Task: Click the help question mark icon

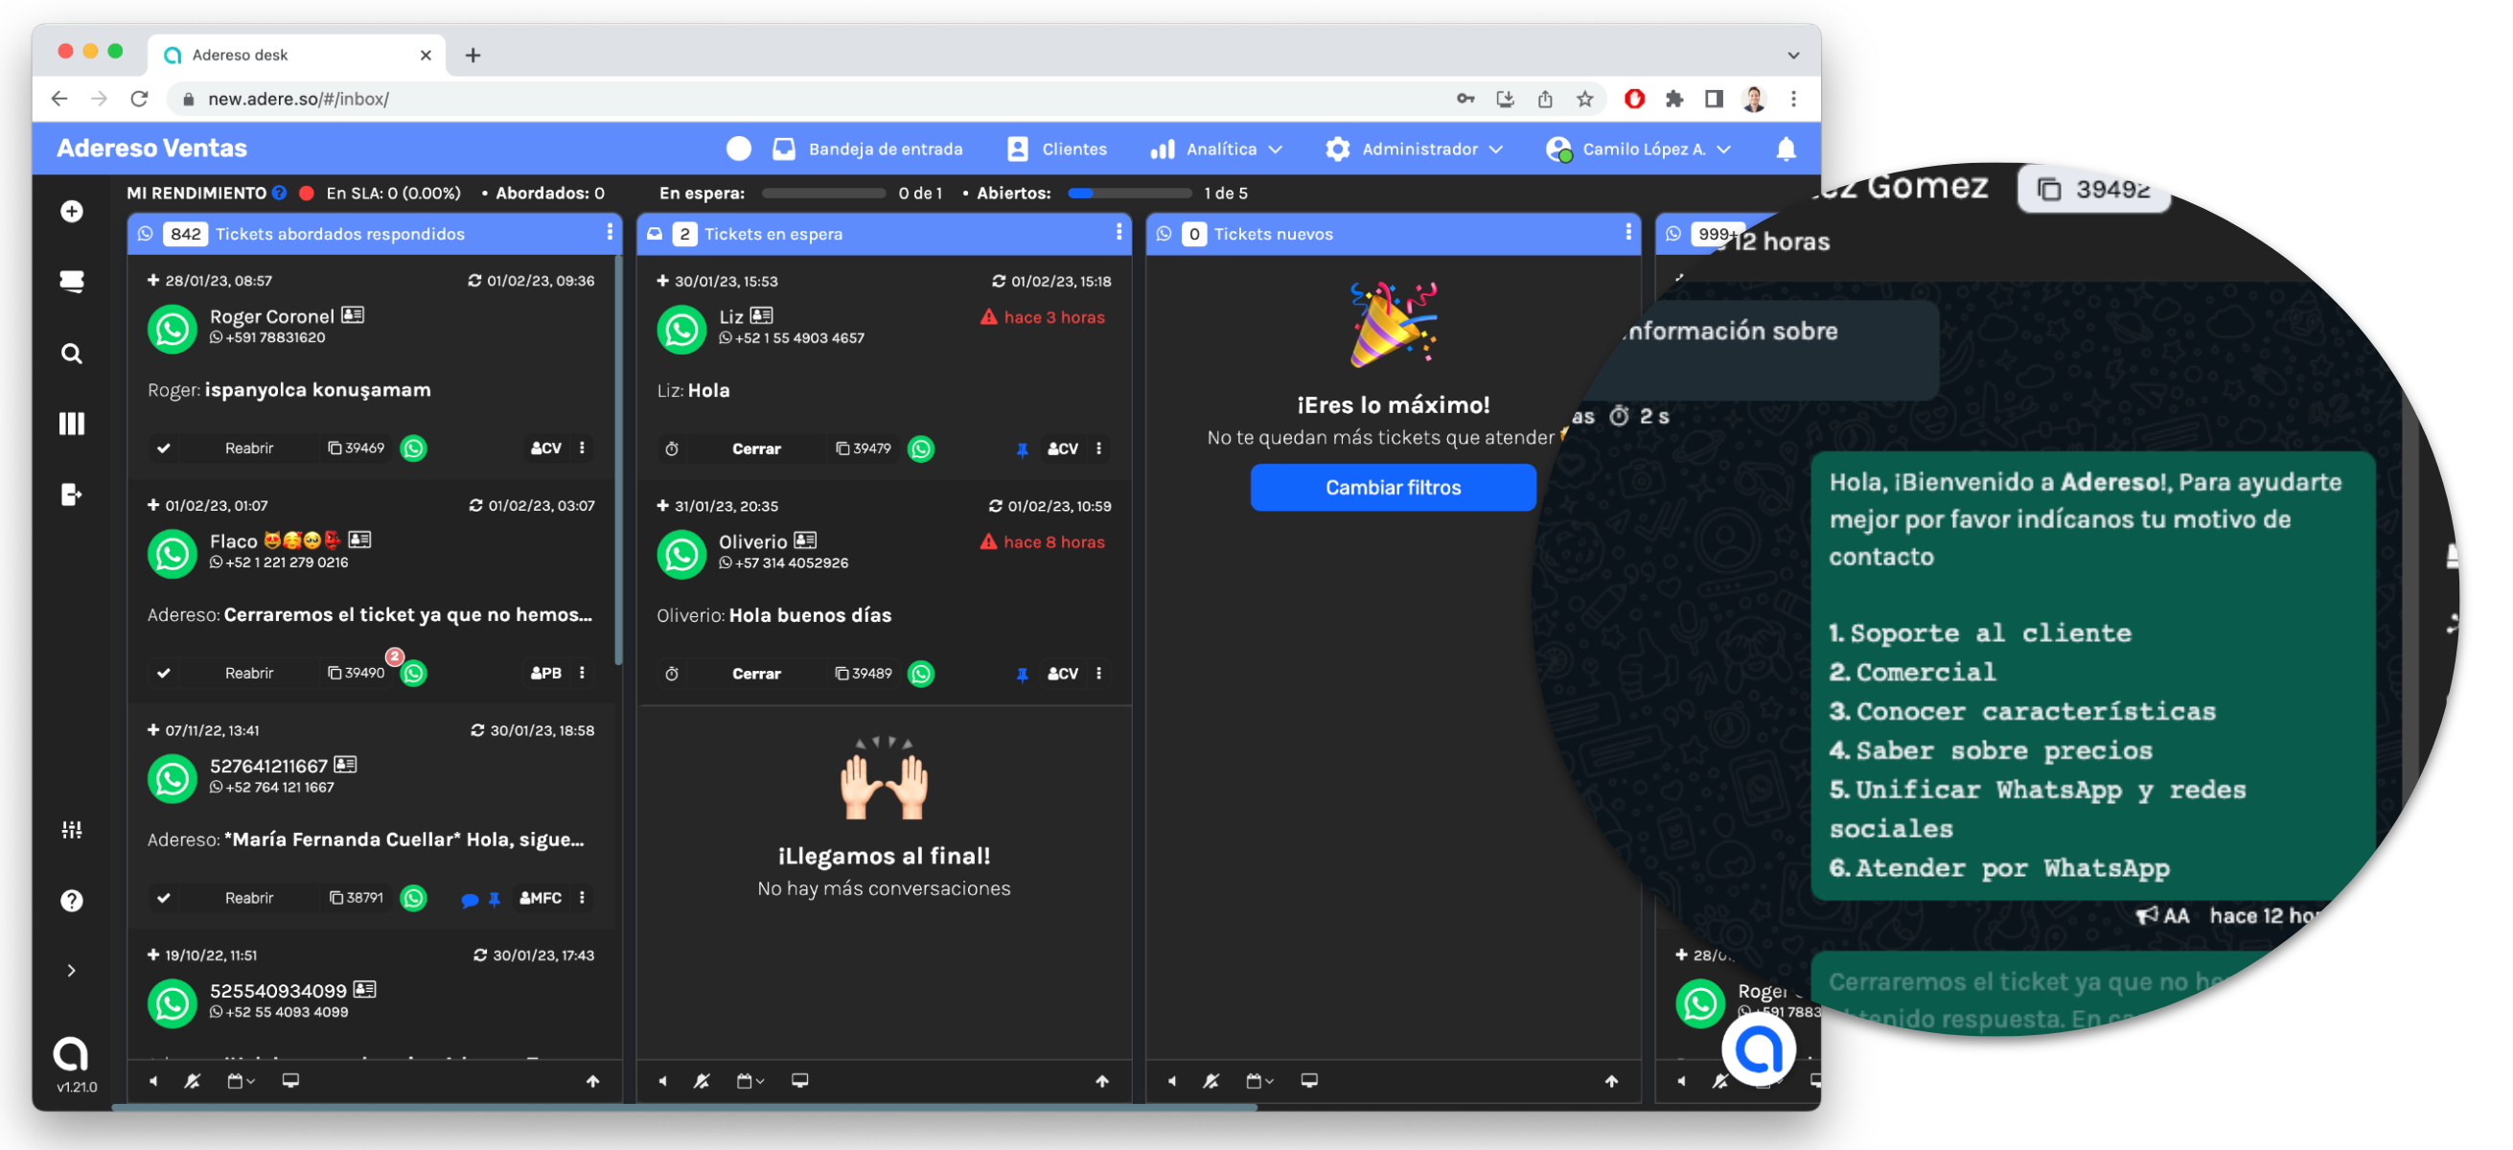Action: pyautogui.click(x=71, y=900)
